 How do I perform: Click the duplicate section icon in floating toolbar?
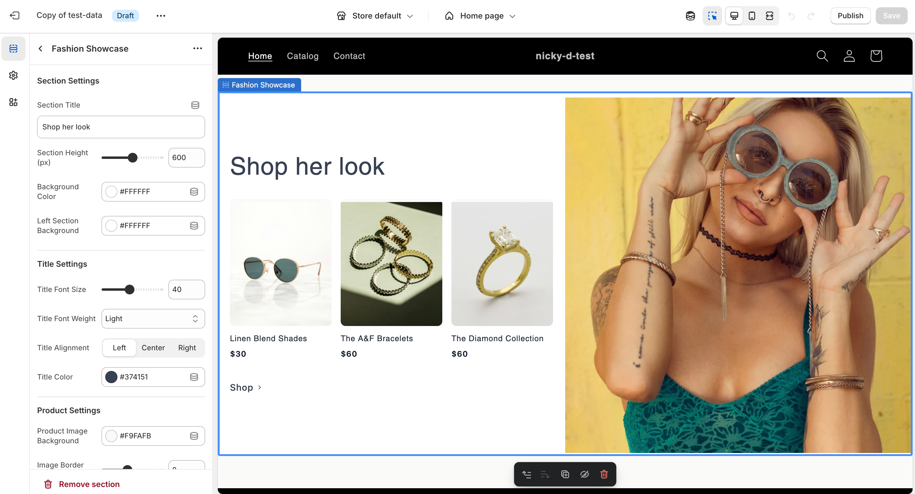tap(565, 474)
